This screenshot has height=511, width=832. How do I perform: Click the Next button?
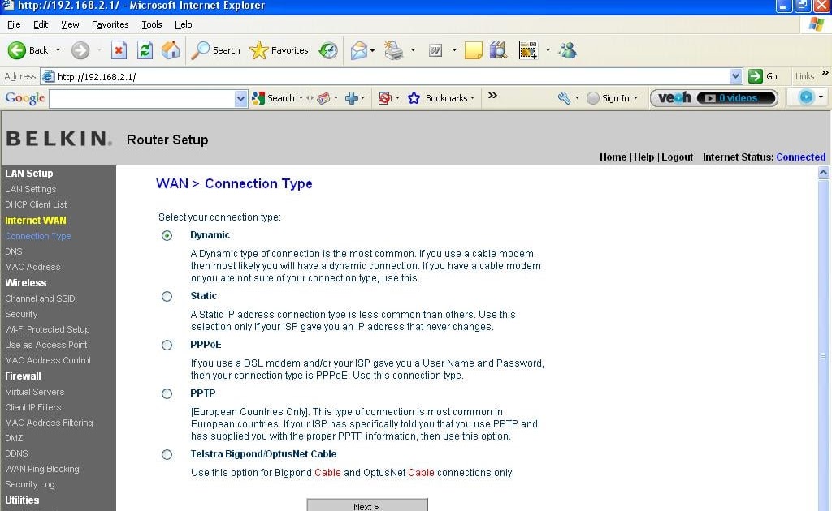[366, 505]
